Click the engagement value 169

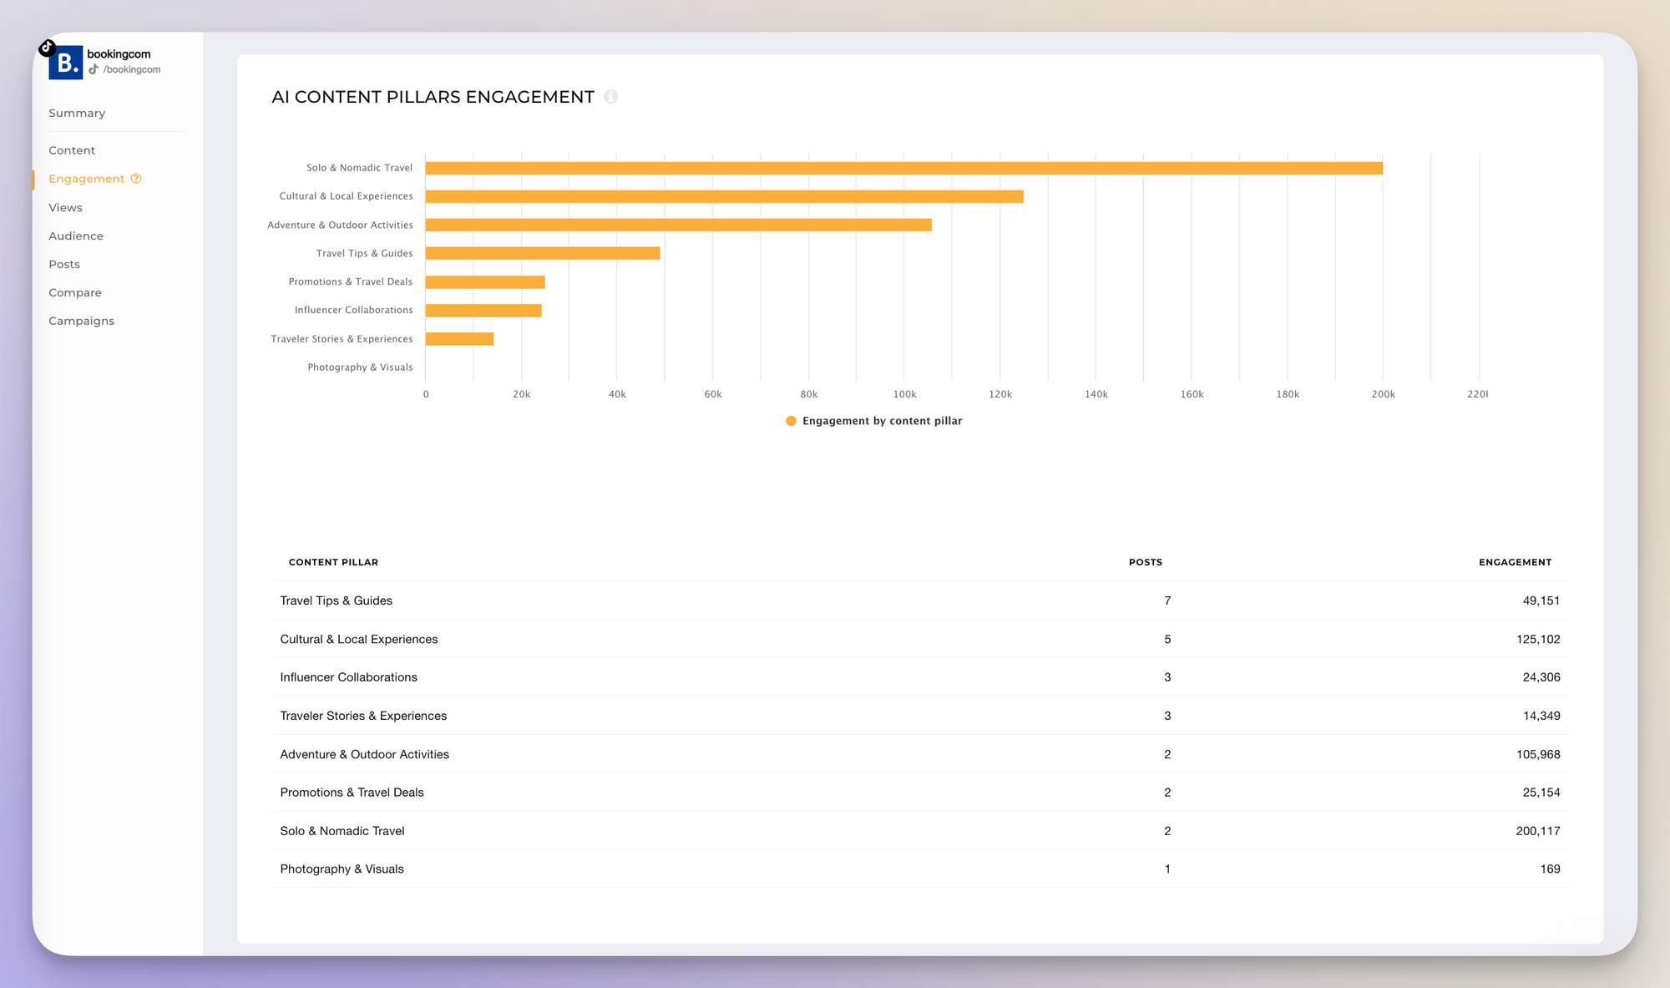coord(1551,869)
